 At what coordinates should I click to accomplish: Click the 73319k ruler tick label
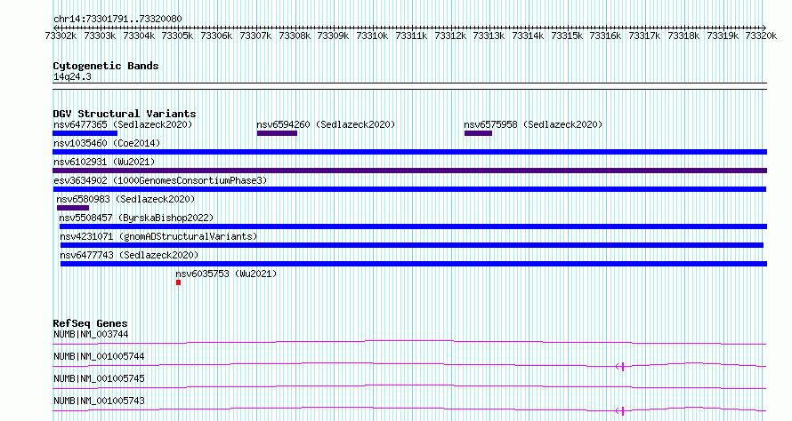(723, 36)
